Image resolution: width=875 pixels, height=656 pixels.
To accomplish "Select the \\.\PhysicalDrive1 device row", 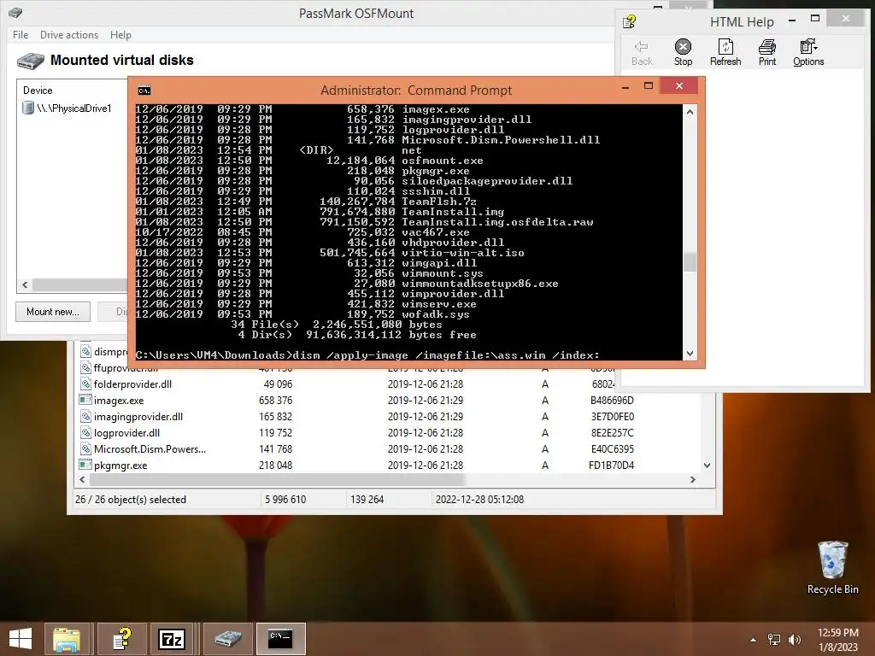I will (x=74, y=108).
